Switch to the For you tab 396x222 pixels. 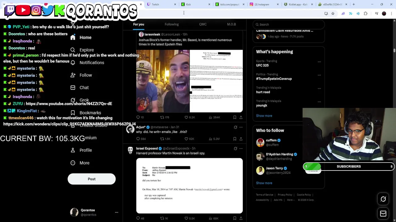click(139, 24)
